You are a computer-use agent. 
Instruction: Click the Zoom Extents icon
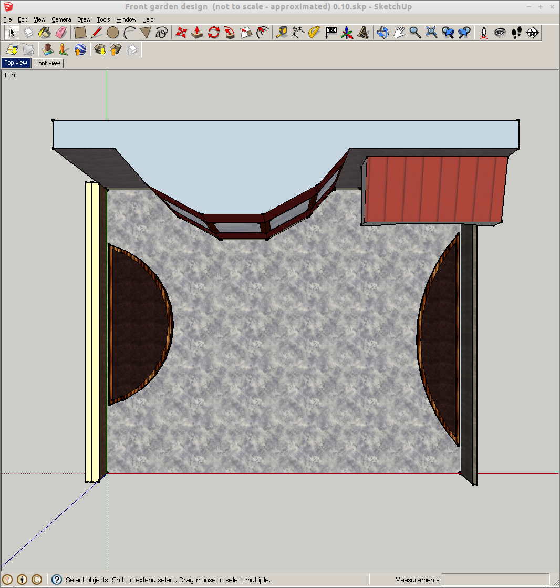[x=431, y=33]
